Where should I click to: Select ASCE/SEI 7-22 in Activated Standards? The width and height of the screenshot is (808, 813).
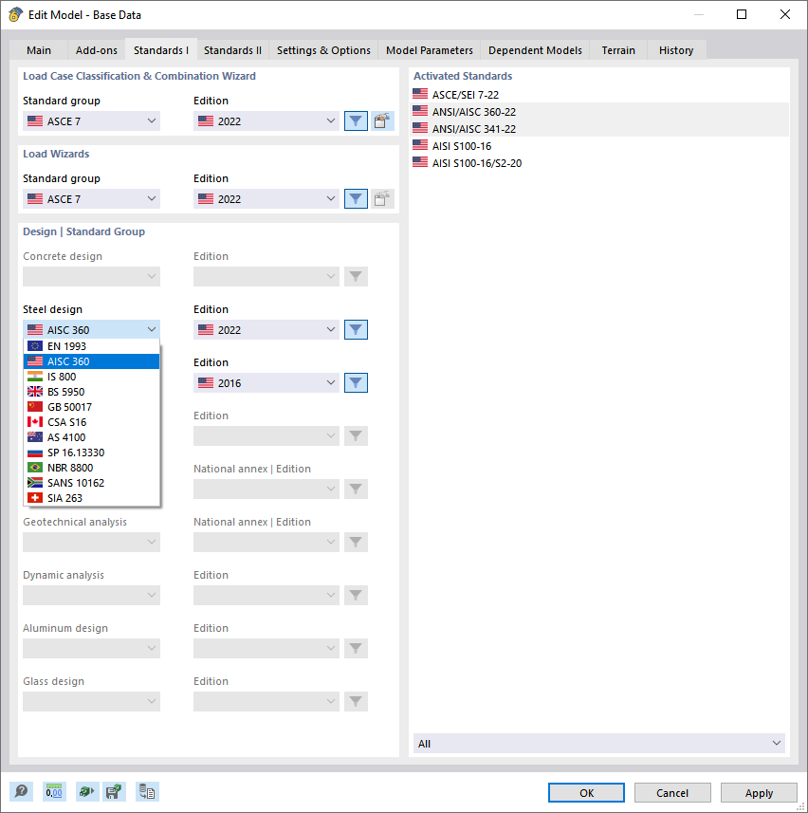point(600,95)
